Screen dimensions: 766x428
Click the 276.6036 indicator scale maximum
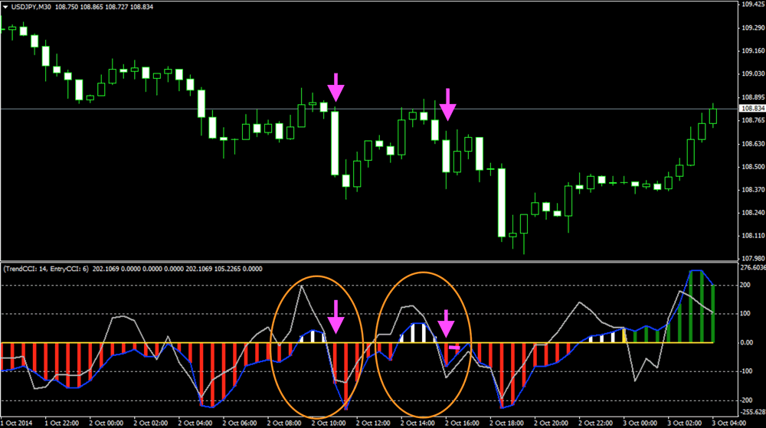click(753, 267)
